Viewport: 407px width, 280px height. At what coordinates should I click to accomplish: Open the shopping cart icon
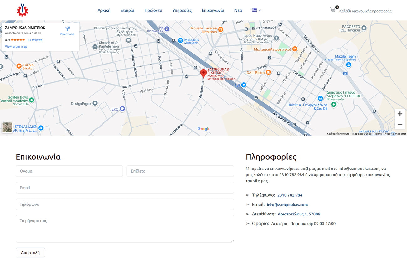[x=332, y=10]
